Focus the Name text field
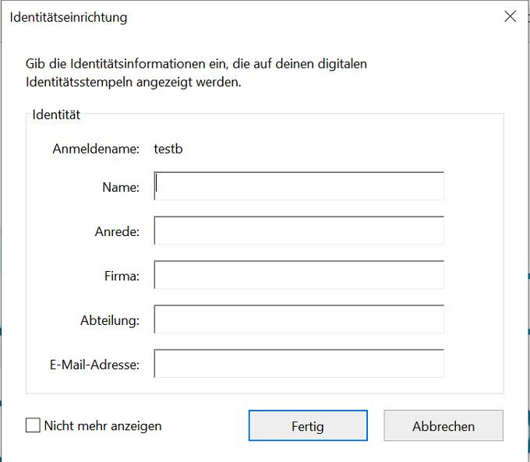 coord(299,186)
